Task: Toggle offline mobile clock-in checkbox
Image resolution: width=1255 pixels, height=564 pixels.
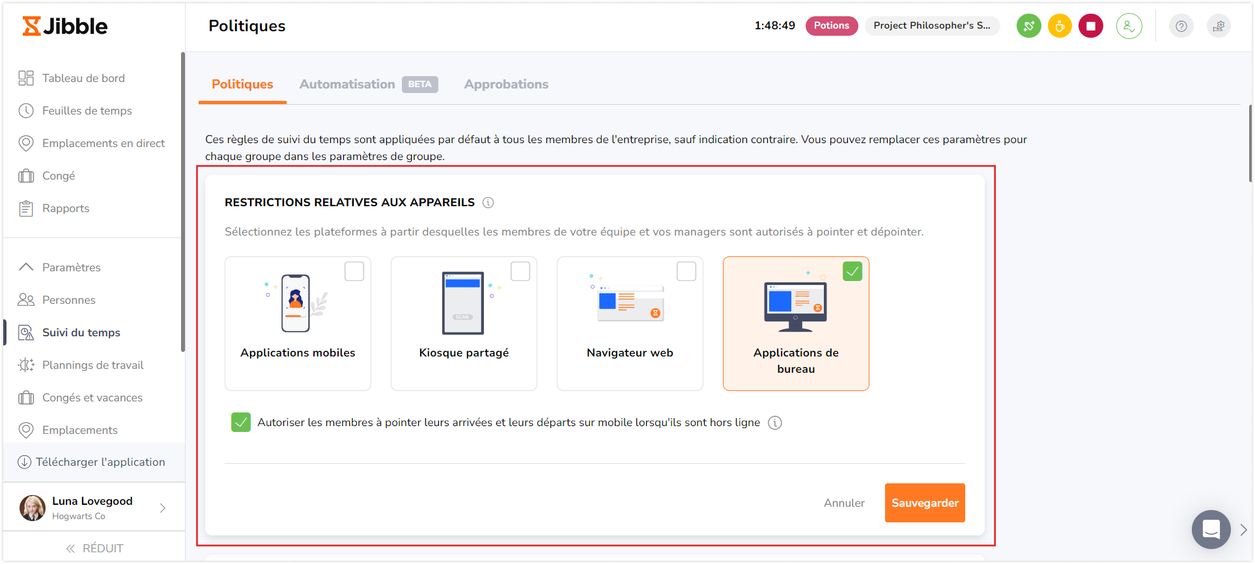Action: [241, 422]
